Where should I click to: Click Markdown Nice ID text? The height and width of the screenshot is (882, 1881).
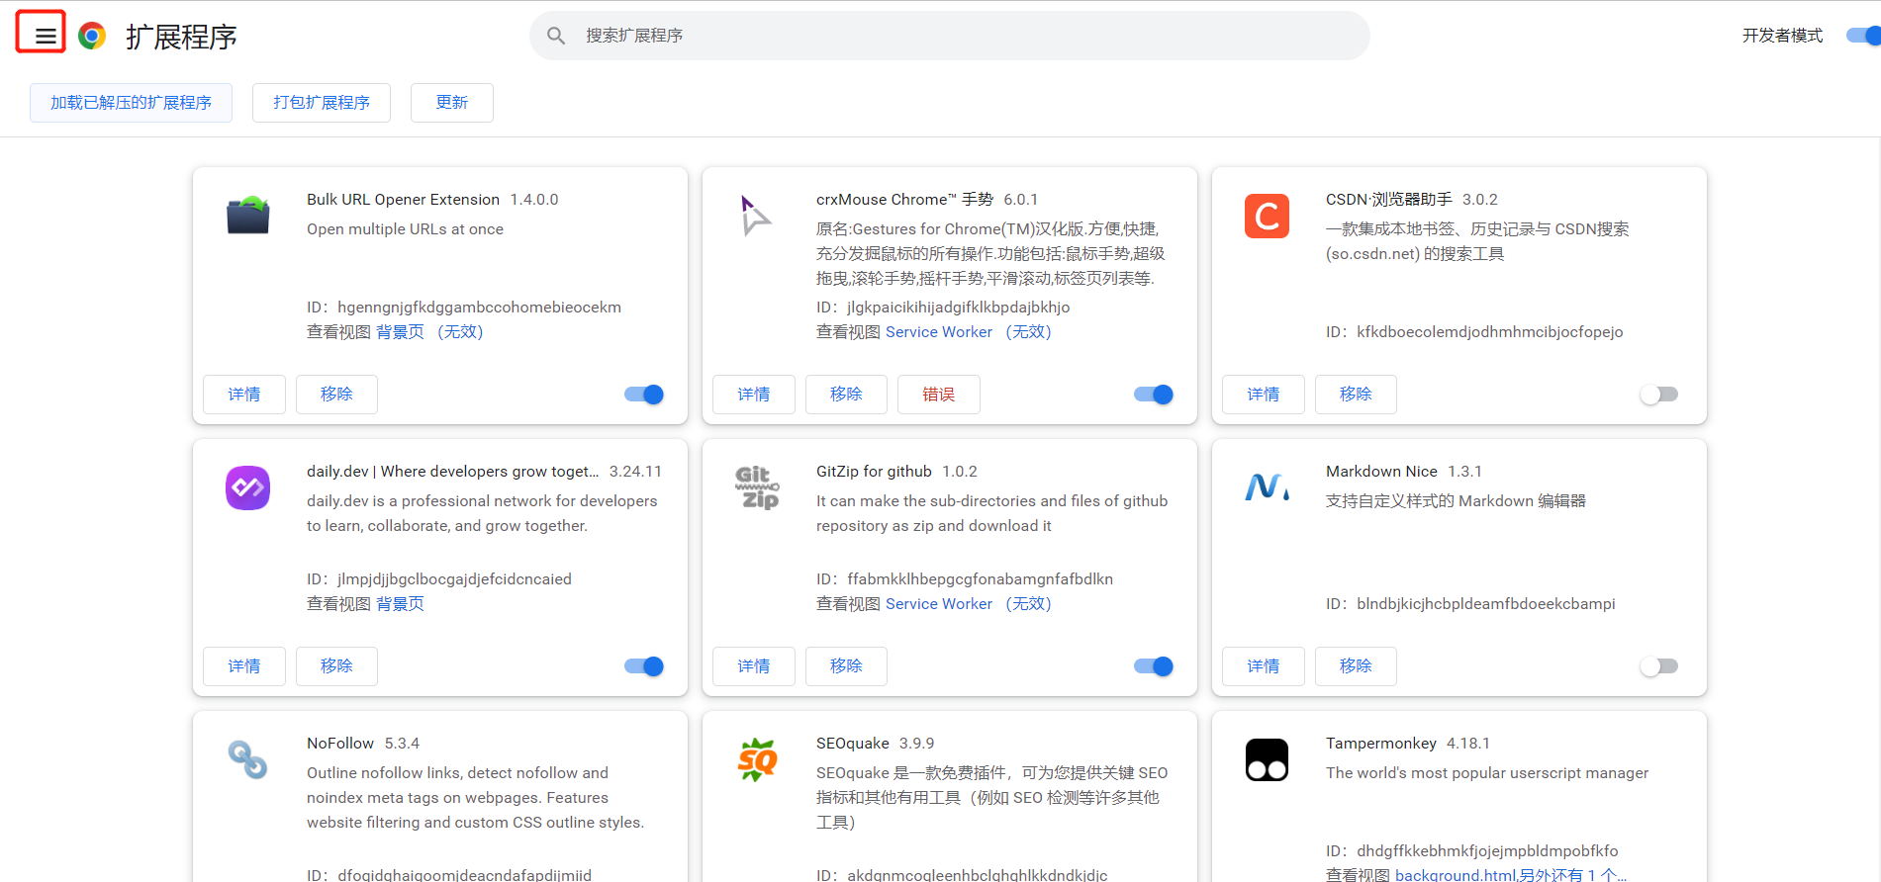point(1470,604)
